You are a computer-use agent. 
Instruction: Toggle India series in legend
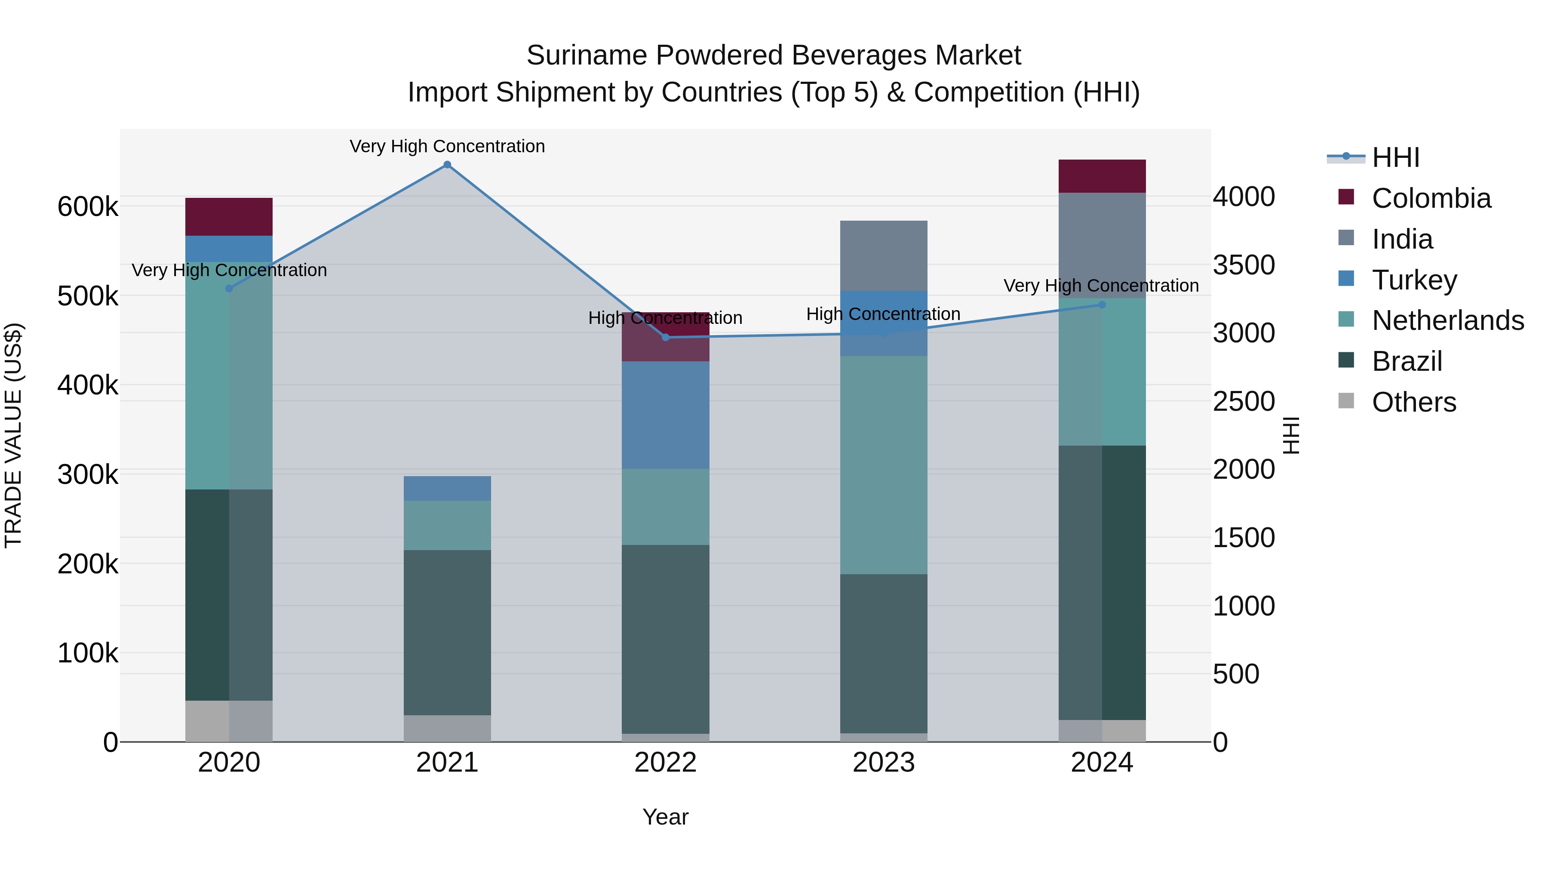(1386, 239)
